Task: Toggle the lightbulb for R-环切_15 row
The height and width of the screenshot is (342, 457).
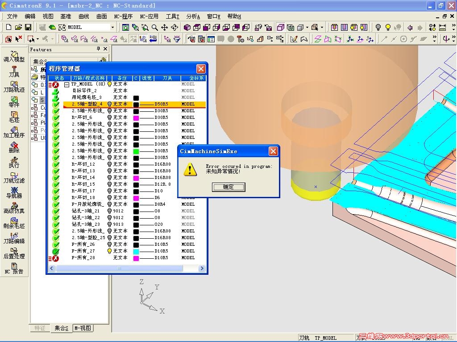Action: click(110, 184)
